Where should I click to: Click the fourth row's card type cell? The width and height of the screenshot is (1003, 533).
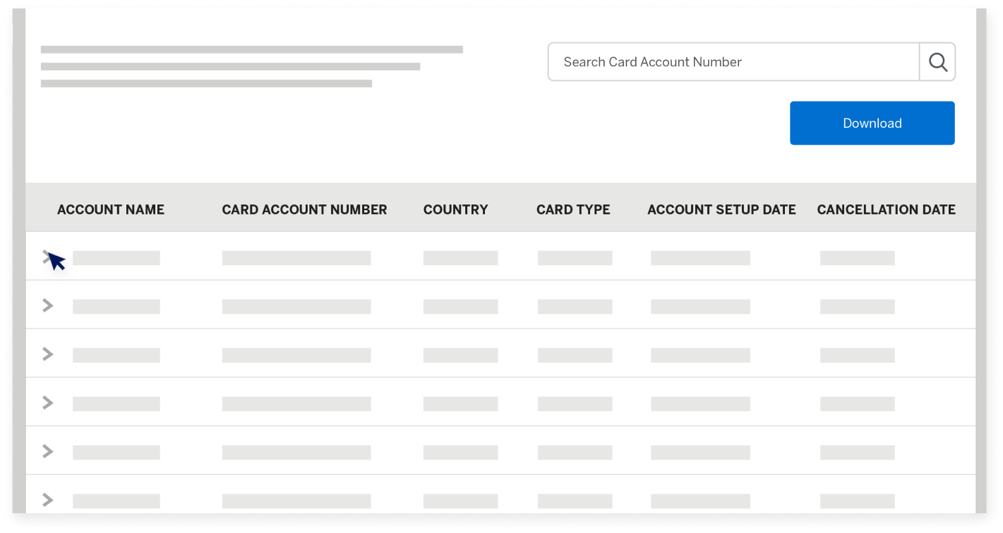[x=575, y=404]
